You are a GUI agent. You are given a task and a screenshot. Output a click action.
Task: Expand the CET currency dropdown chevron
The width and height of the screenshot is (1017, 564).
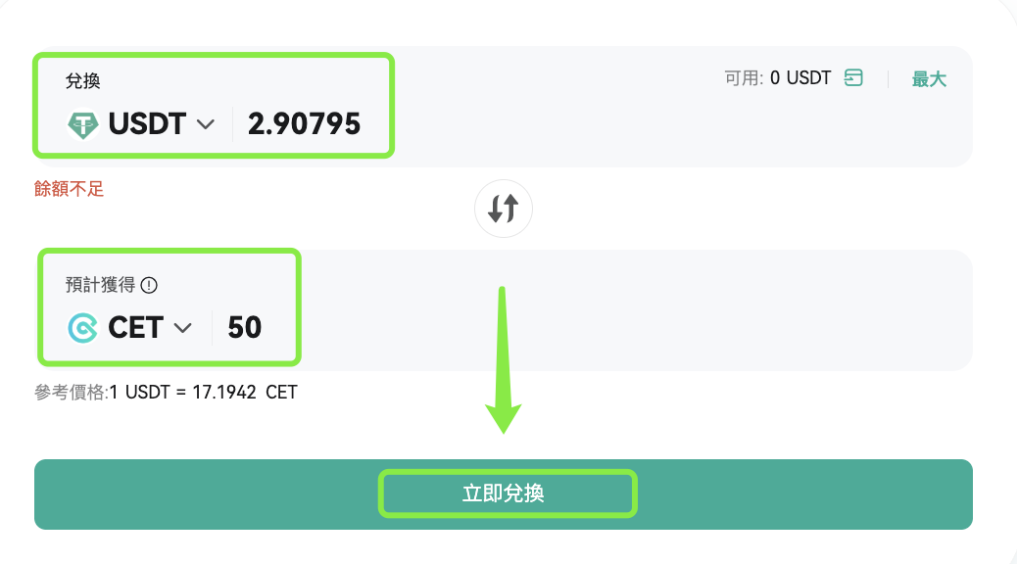point(182,328)
